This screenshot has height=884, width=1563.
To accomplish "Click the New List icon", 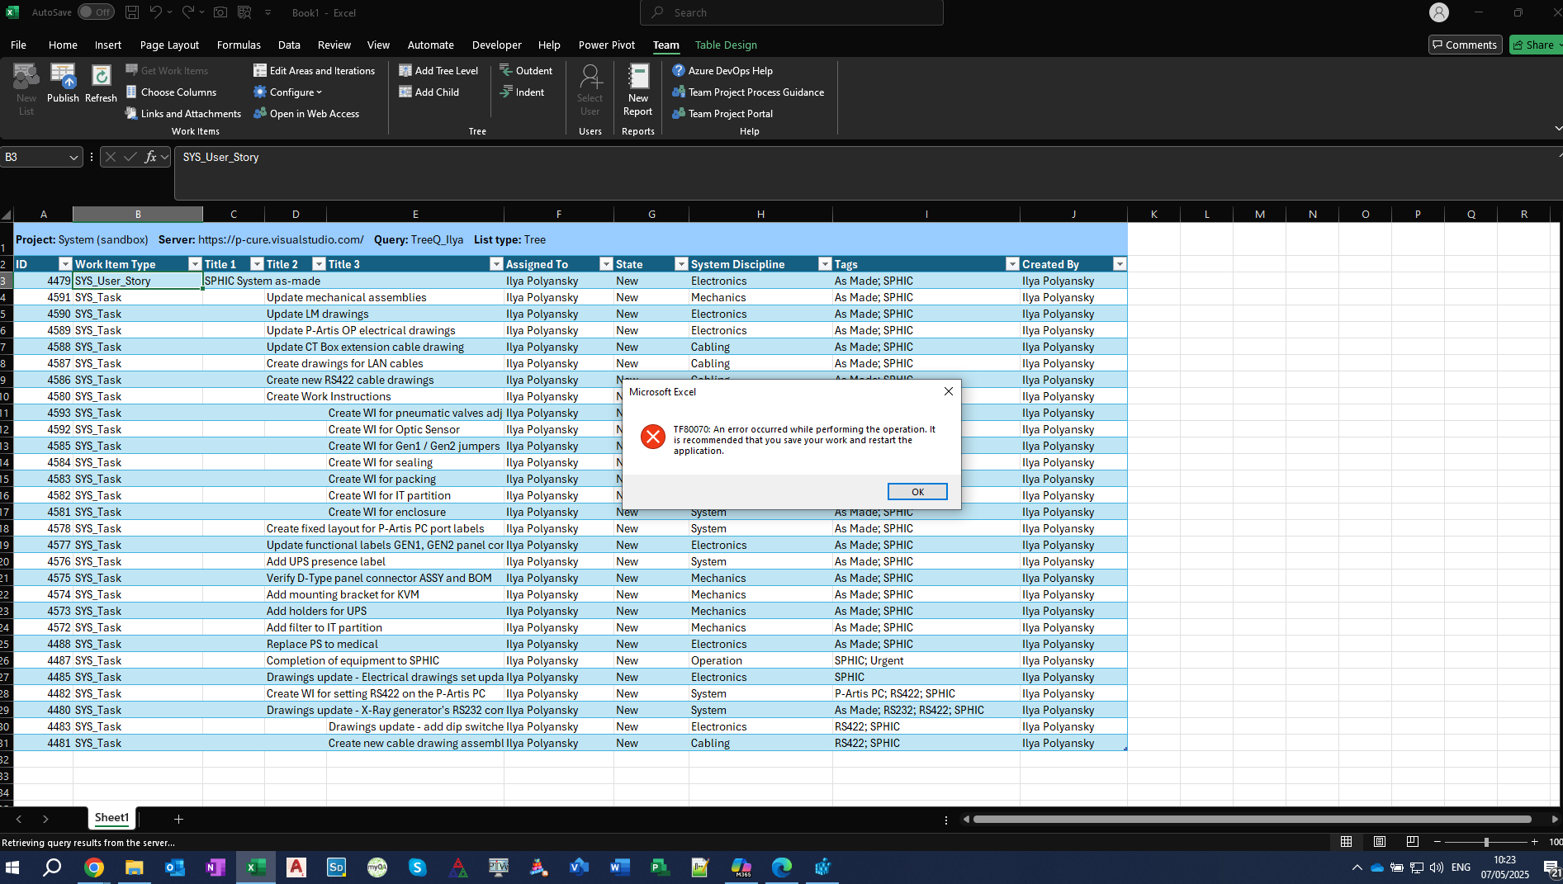I will point(26,89).
